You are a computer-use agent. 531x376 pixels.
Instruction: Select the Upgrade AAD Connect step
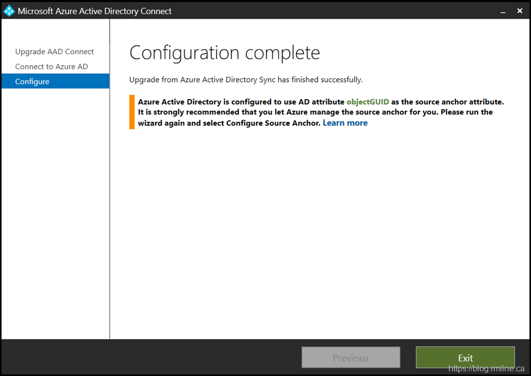click(55, 52)
